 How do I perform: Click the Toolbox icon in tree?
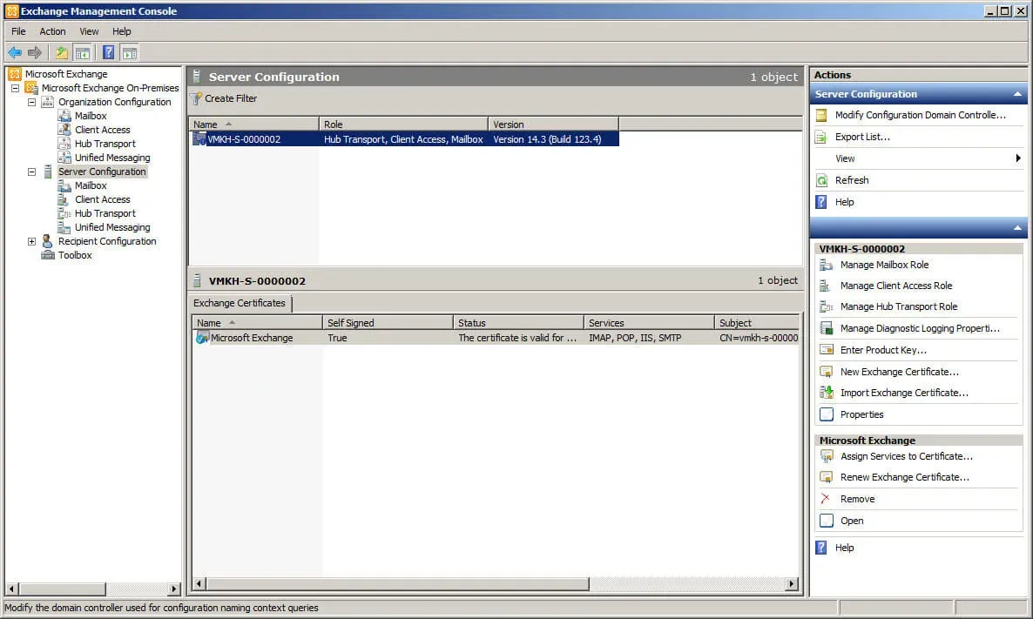click(47, 255)
